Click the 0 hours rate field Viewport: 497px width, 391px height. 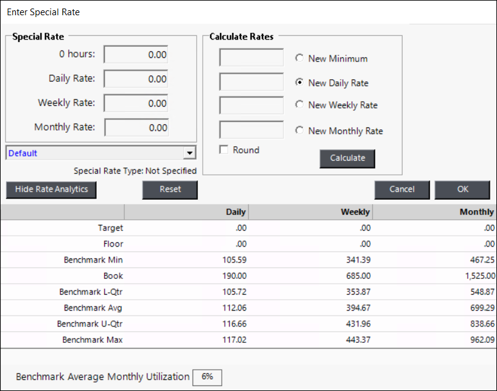[136, 55]
